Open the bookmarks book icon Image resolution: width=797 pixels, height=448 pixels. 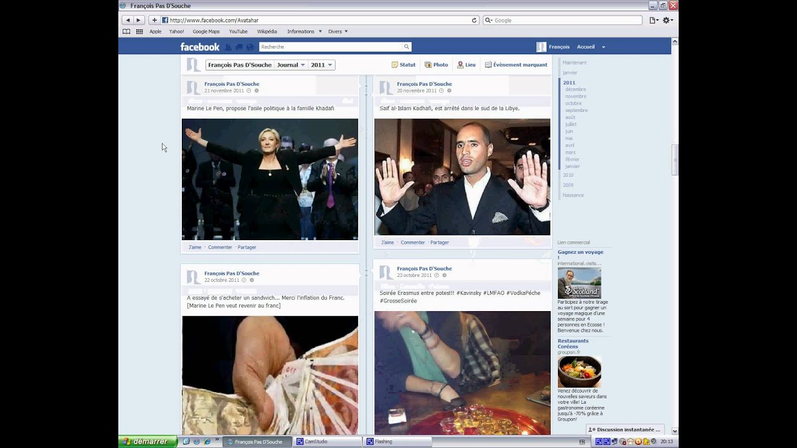[x=126, y=32]
